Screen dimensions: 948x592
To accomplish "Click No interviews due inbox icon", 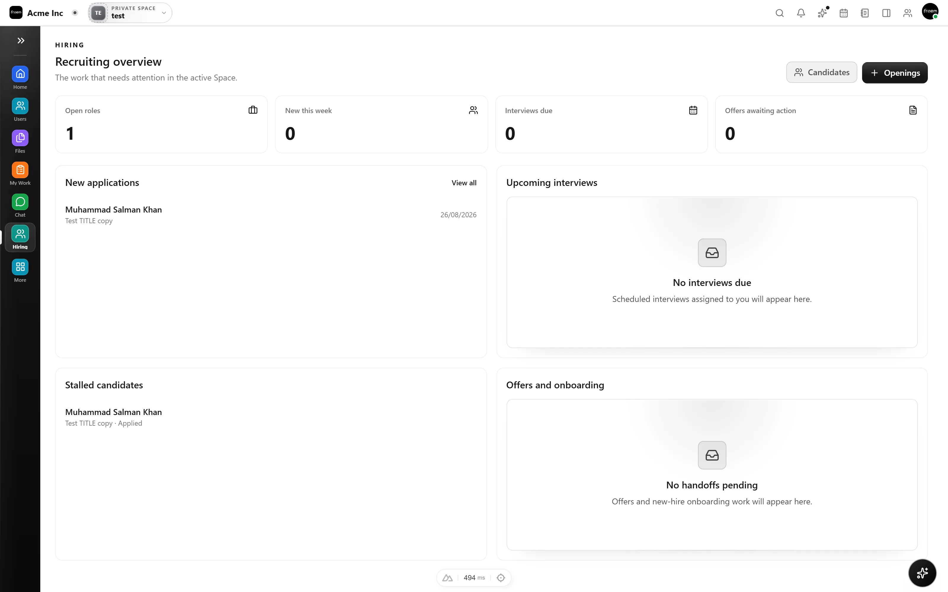I will click(x=712, y=252).
